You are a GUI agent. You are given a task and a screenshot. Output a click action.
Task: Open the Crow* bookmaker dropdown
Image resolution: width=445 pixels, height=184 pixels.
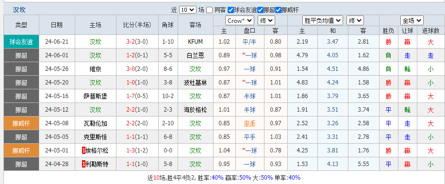click(x=240, y=21)
